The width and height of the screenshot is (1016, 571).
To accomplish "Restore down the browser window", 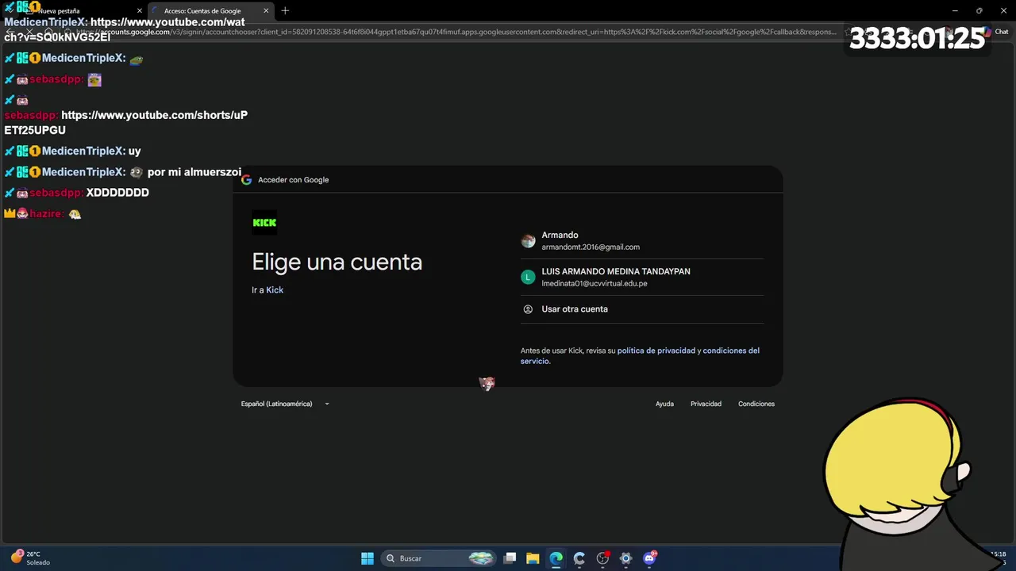I will point(979,10).
